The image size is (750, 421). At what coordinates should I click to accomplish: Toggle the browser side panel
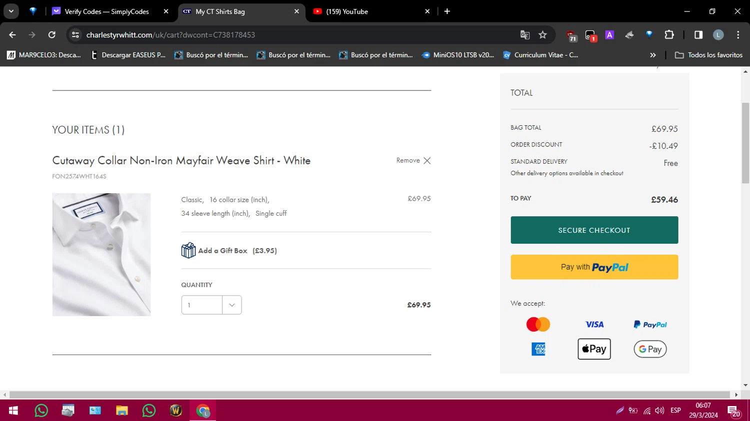[x=698, y=35]
